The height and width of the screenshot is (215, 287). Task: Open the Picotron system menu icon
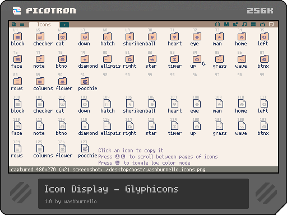14,24
